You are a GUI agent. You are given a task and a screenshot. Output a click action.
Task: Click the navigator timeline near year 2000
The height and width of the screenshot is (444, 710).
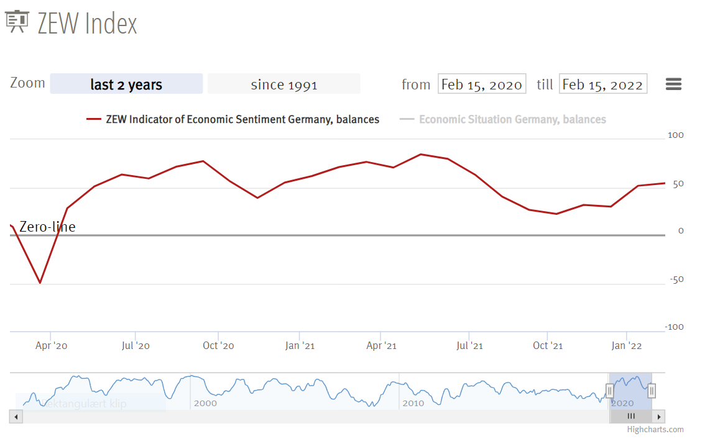(205, 391)
